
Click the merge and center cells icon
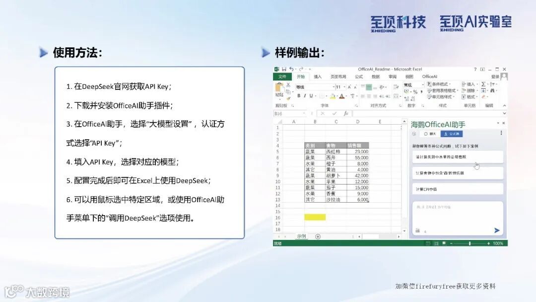click(396, 96)
